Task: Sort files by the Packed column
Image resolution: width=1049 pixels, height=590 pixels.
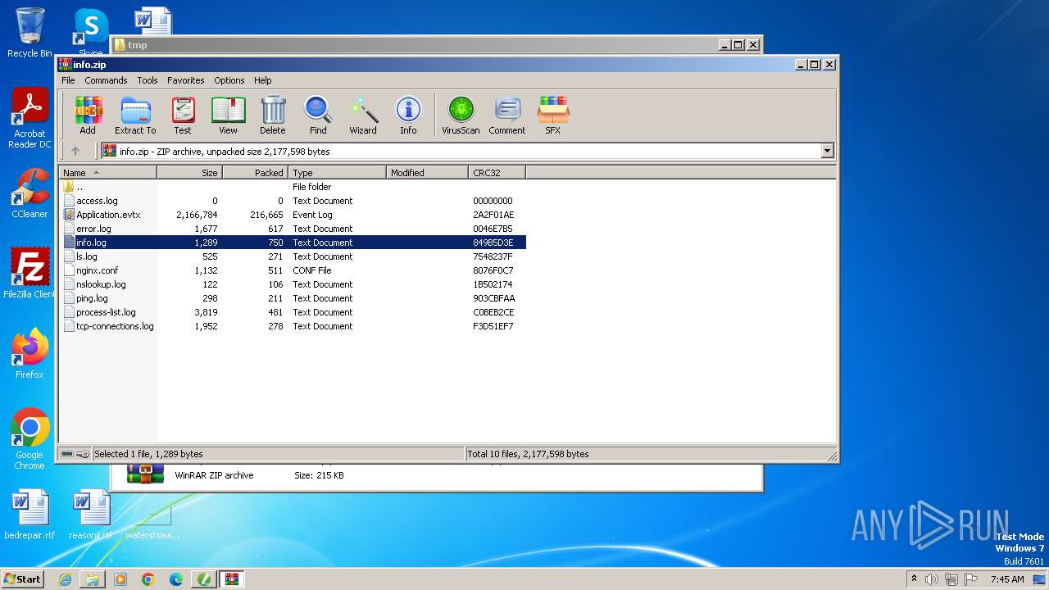Action: click(x=256, y=173)
